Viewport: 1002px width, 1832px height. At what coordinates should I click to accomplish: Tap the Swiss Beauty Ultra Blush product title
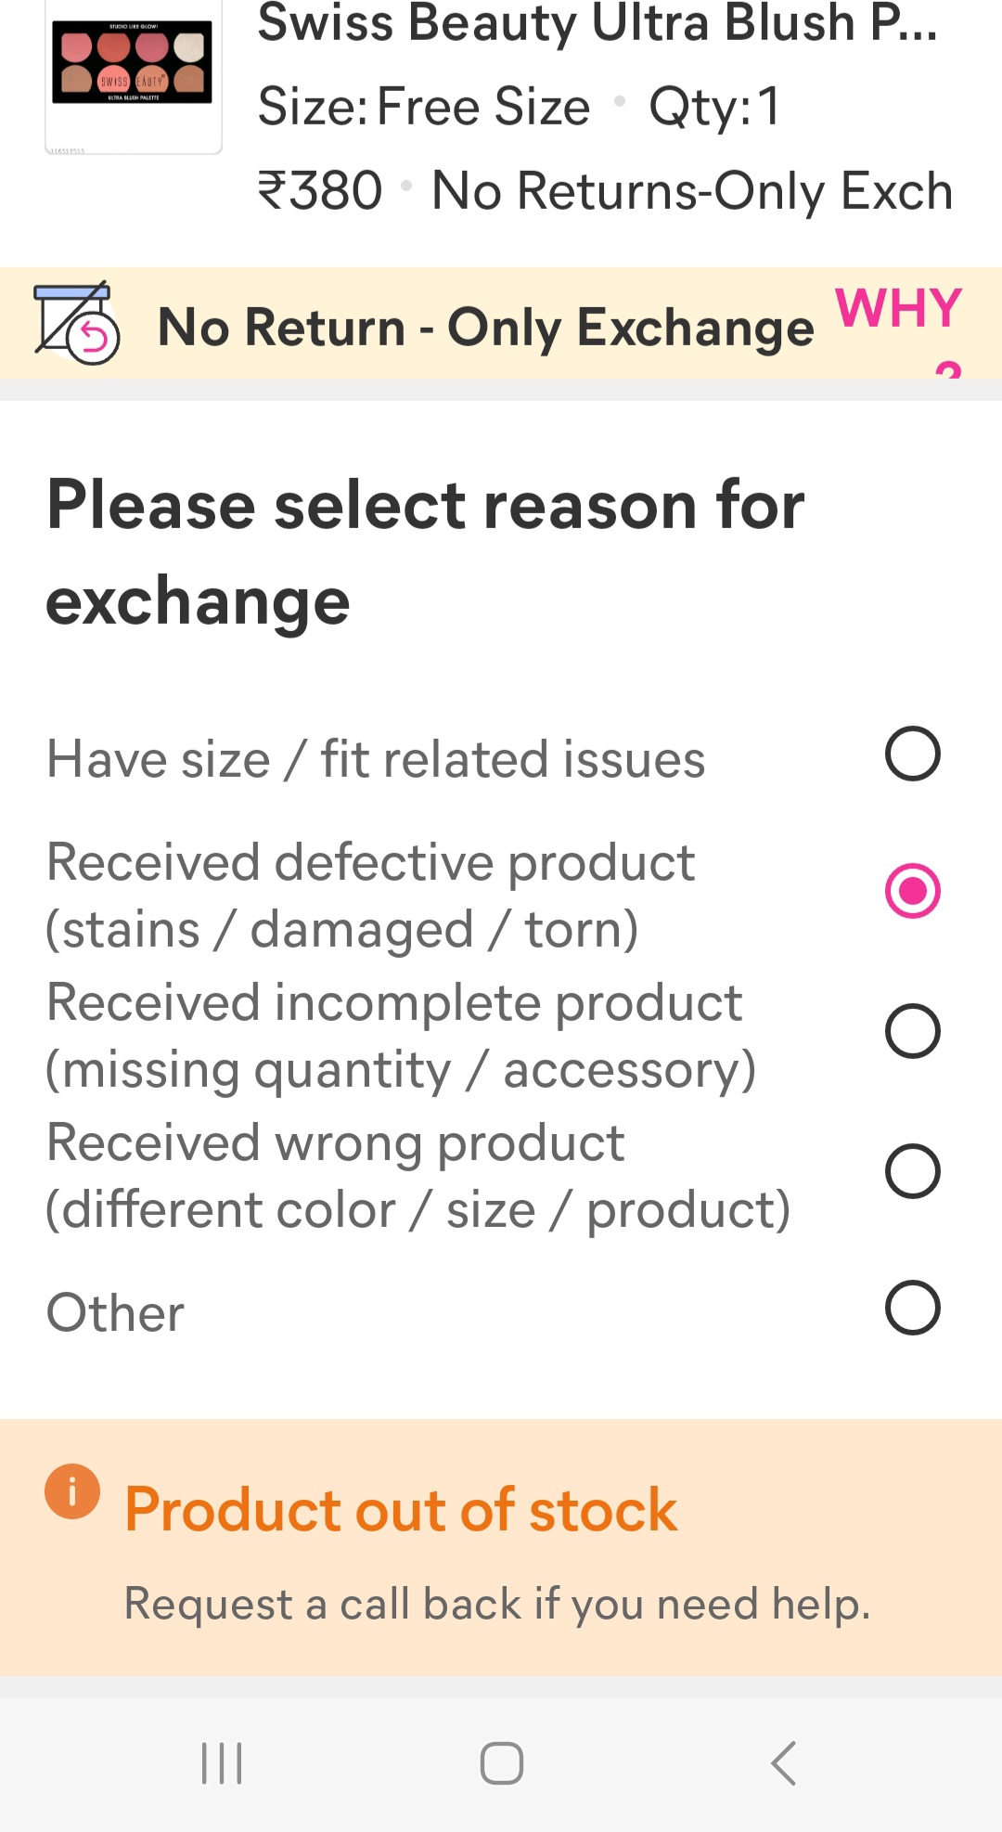[x=597, y=24]
